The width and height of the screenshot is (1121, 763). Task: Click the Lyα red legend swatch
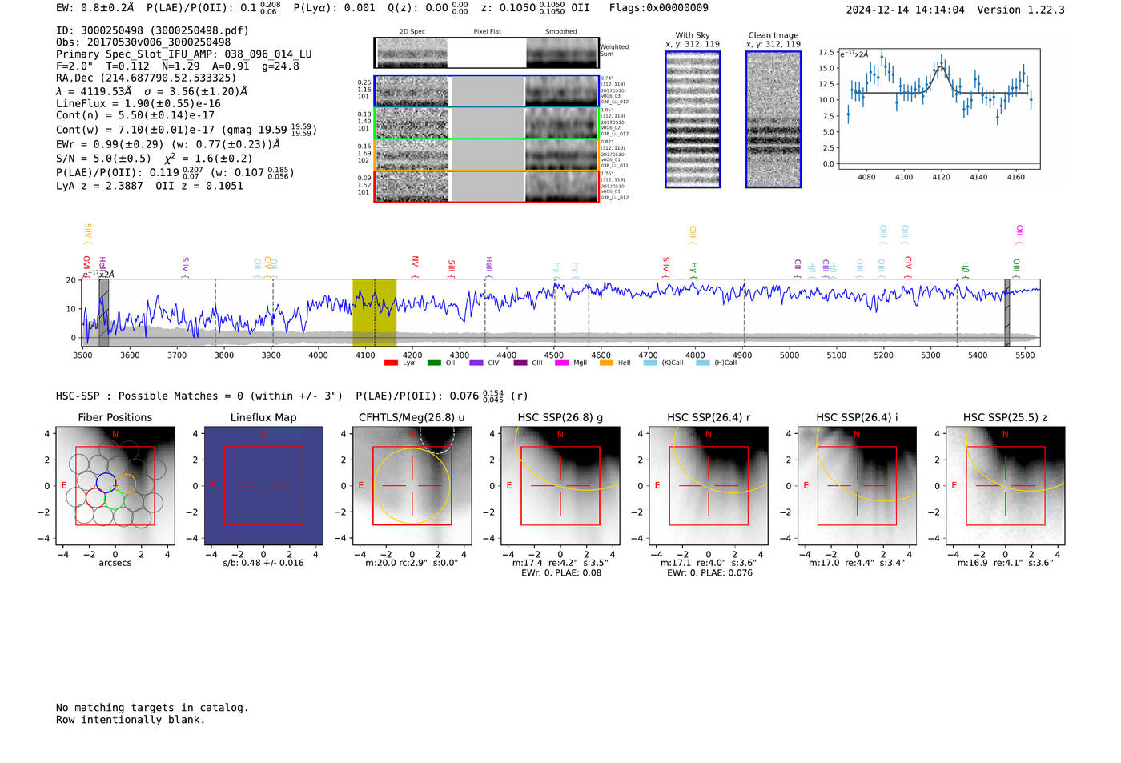391,363
